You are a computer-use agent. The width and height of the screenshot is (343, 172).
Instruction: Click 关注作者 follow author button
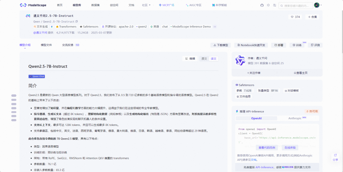(254, 73)
